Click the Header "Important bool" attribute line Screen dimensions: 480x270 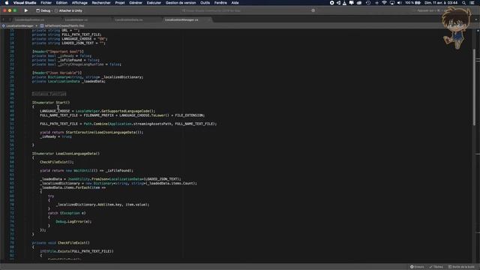click(x=58, y=52)
